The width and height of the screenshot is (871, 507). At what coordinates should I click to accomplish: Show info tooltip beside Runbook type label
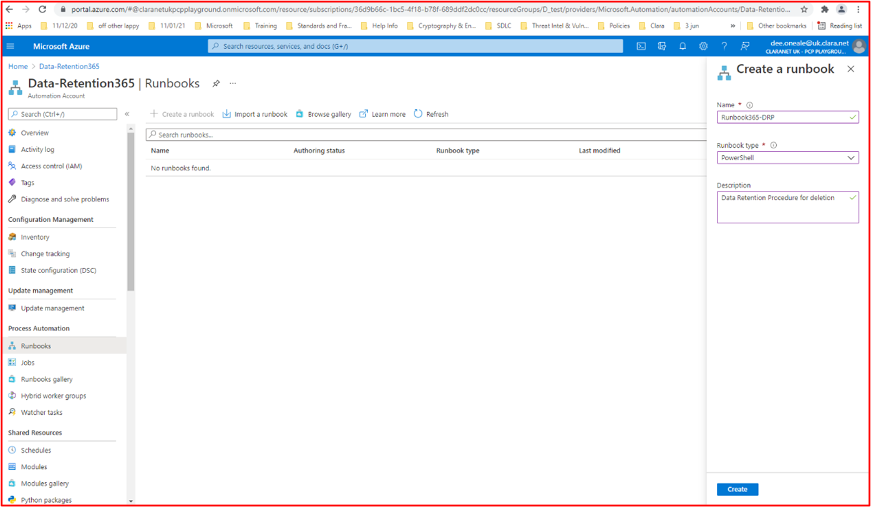point(774,145)
